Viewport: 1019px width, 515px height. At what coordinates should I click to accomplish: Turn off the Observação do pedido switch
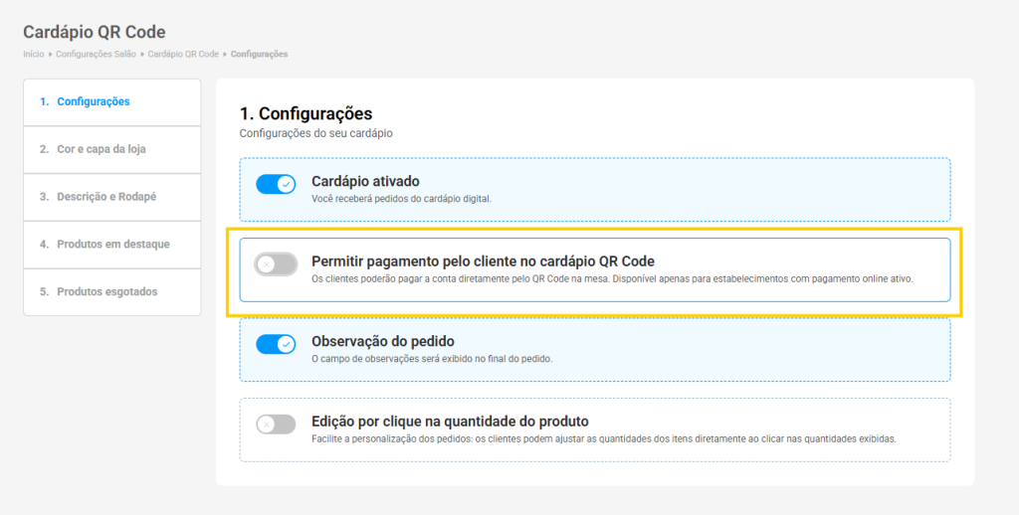pyautogui.click(x=276, y=344)
